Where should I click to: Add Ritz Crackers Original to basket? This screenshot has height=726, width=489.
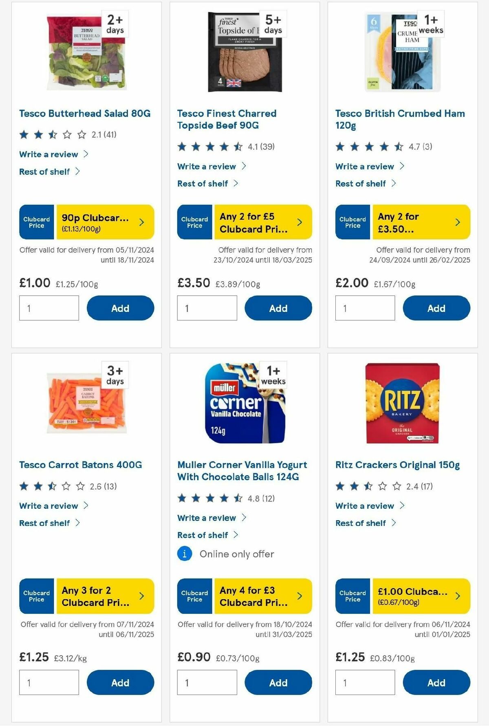coord(436,682)
